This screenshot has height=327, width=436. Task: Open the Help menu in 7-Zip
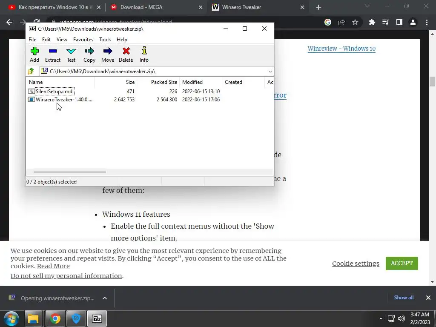122,40
